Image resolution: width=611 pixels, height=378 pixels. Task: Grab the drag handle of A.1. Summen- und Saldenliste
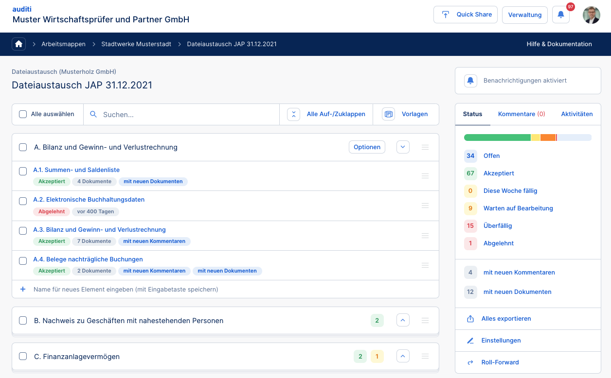(425, 176)
